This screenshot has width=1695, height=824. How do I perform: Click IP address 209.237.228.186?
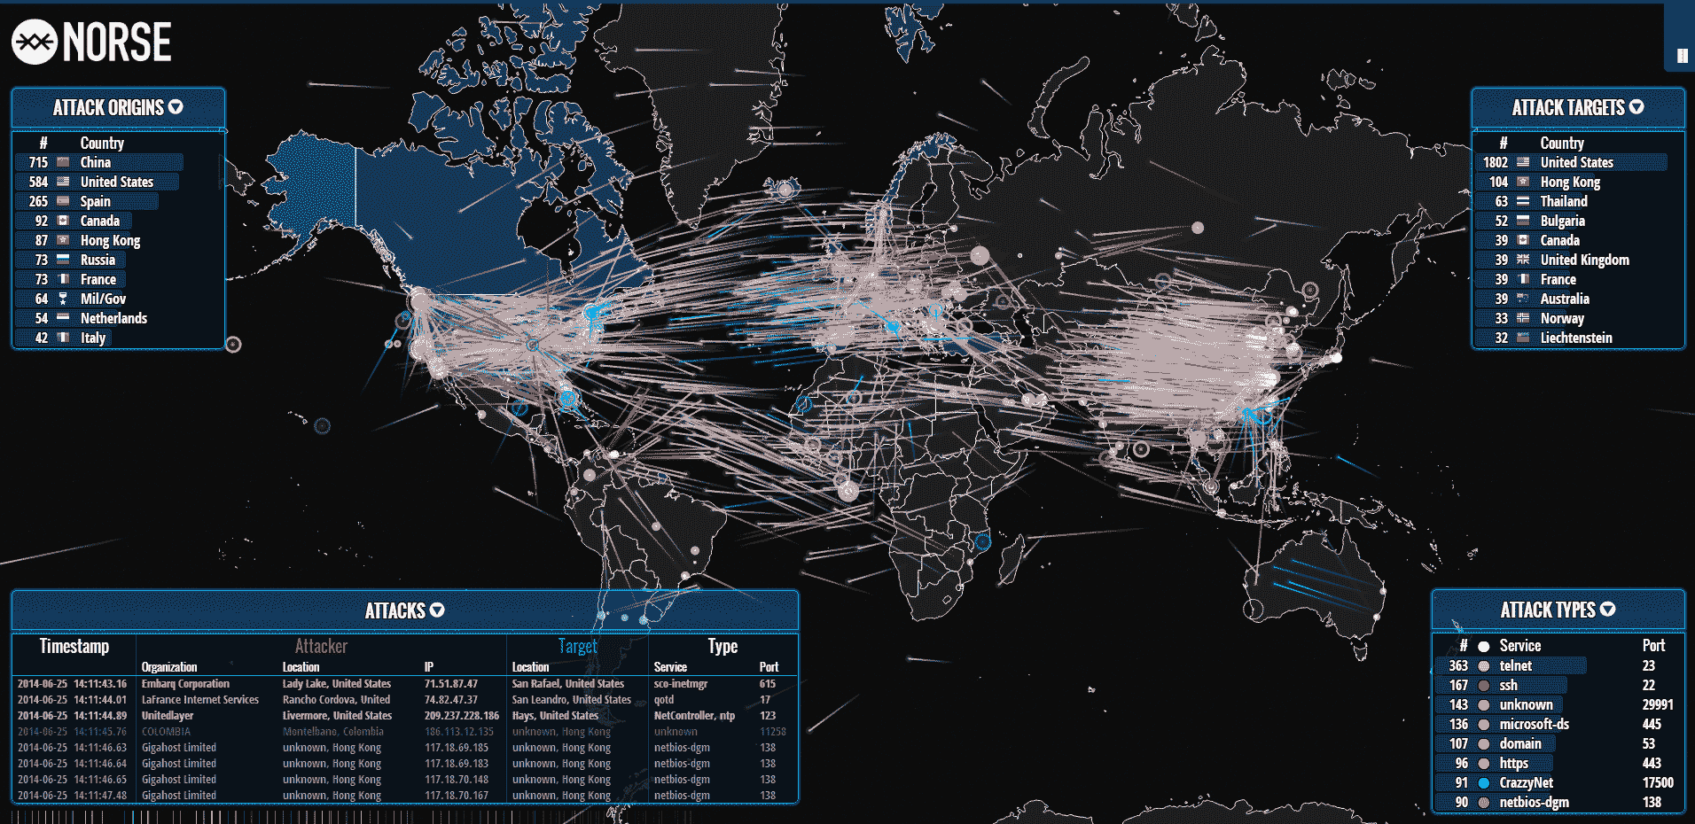coord(461,716)
